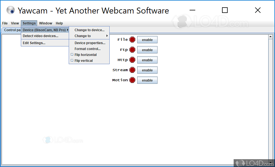
Task: Click the red File status indicator
Action: point(132,40)
